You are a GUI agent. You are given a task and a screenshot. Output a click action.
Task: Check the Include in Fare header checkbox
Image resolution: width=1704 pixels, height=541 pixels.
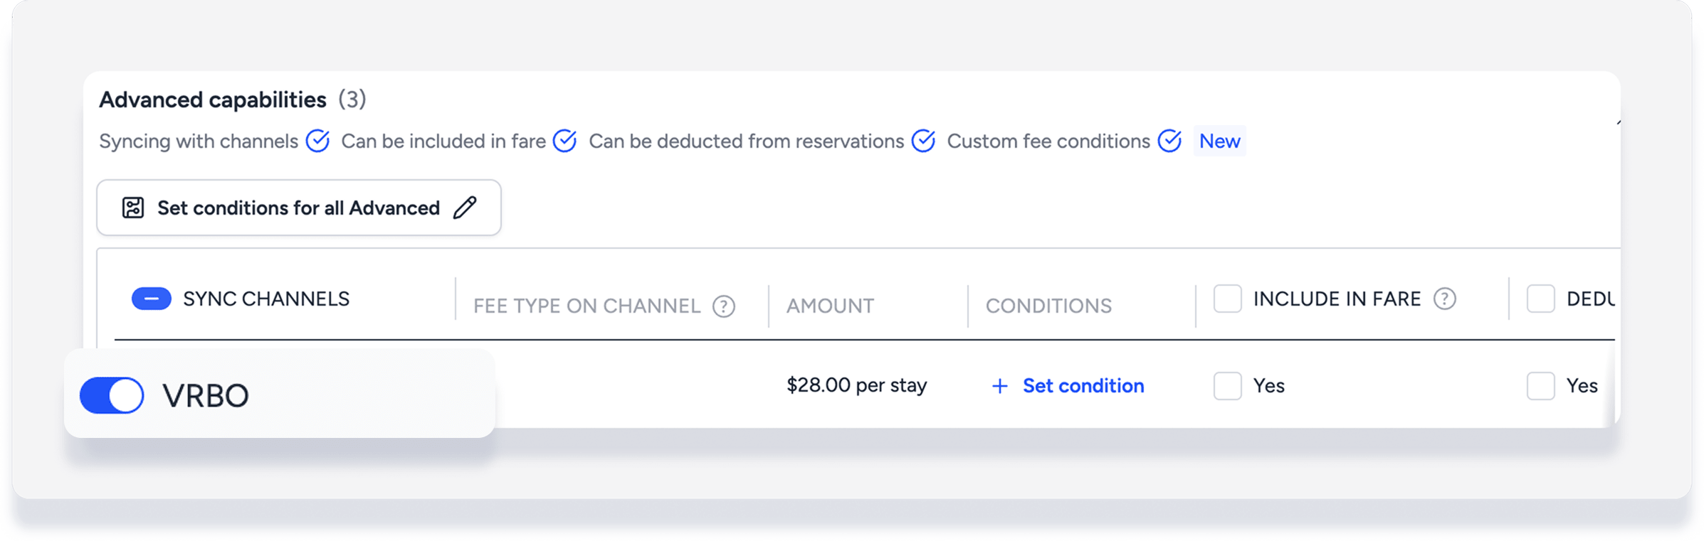pyautogui.click(x=1227, y=299)
